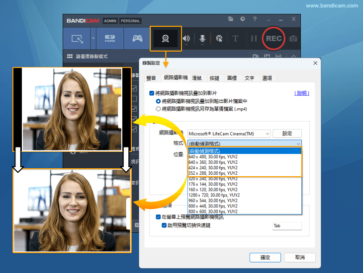Select HDMI device recording mode
This screenshot has height=273, width=363.
coord(110,39)
